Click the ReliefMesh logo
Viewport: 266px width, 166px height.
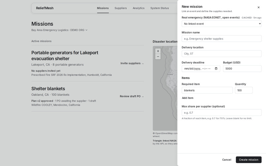[x=45, y=8]
